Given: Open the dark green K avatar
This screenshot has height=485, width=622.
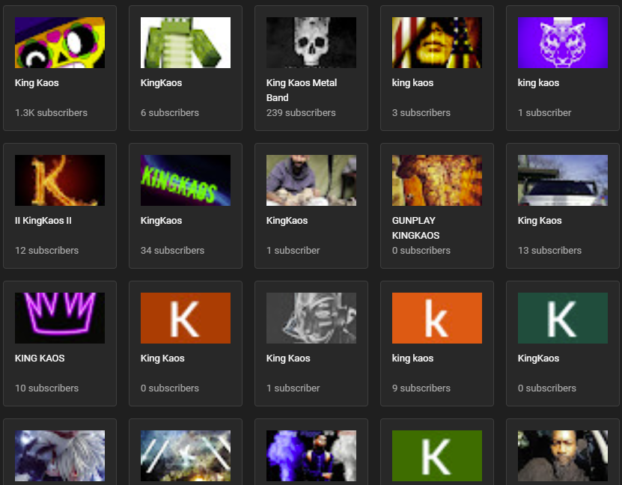Looking at the screenshot, I should pos(563,318).
